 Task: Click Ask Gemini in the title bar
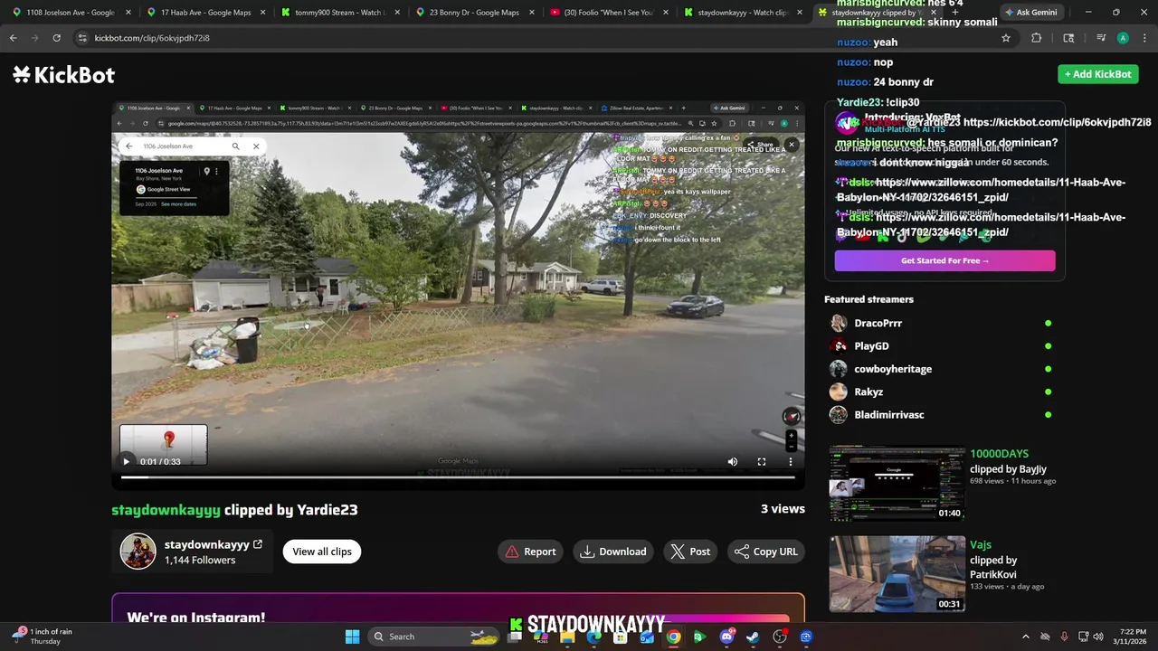click(1030, 13)
